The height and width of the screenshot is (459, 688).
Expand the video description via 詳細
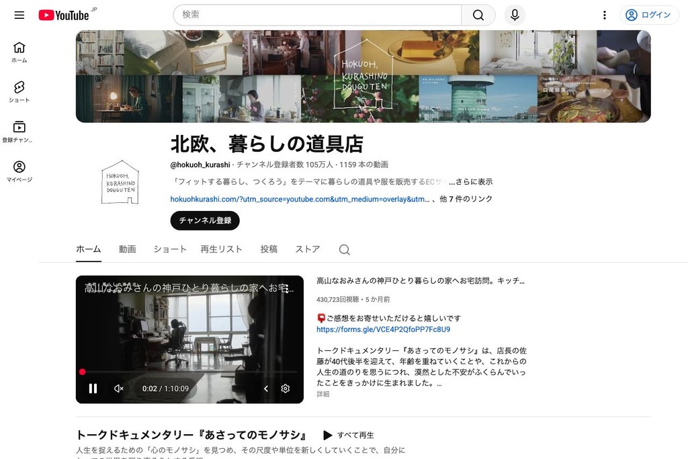coord(322,394)
